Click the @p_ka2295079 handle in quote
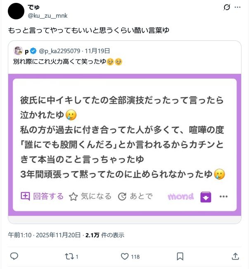The width and height of the screenshot is (251, 269). [60, 51]
